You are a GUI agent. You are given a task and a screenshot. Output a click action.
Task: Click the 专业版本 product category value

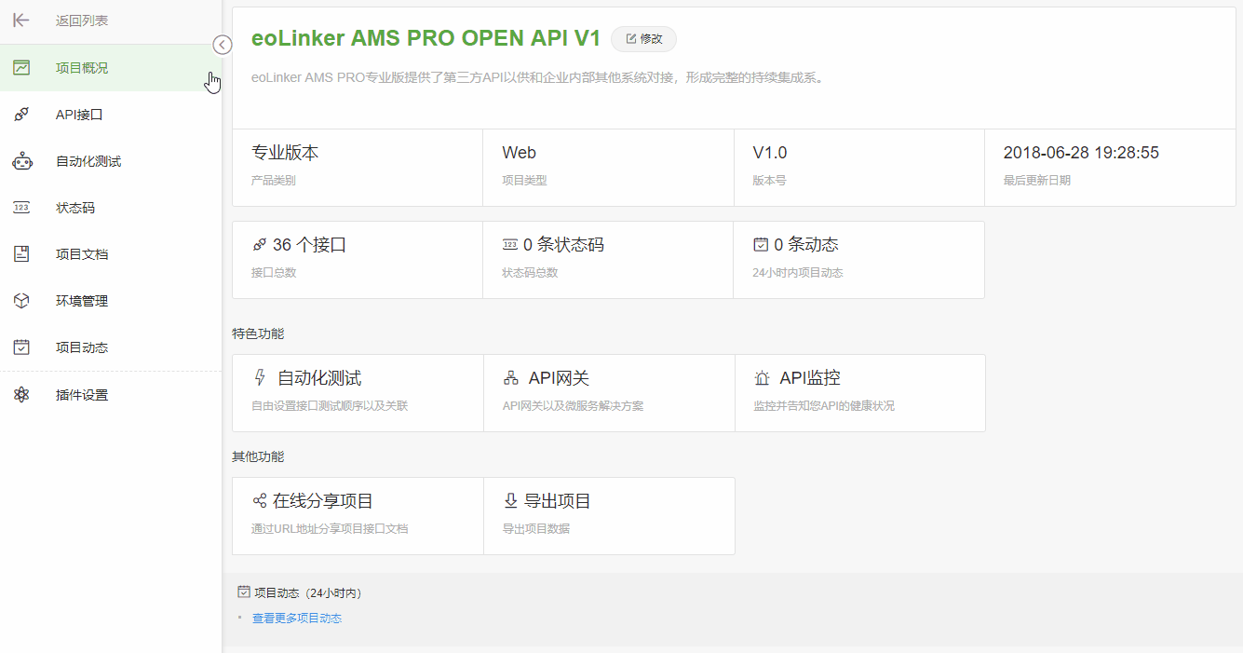[285, 153]
